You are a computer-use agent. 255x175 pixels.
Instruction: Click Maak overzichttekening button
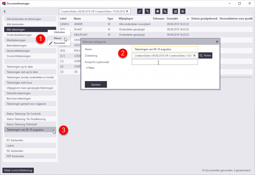point(19,170)
